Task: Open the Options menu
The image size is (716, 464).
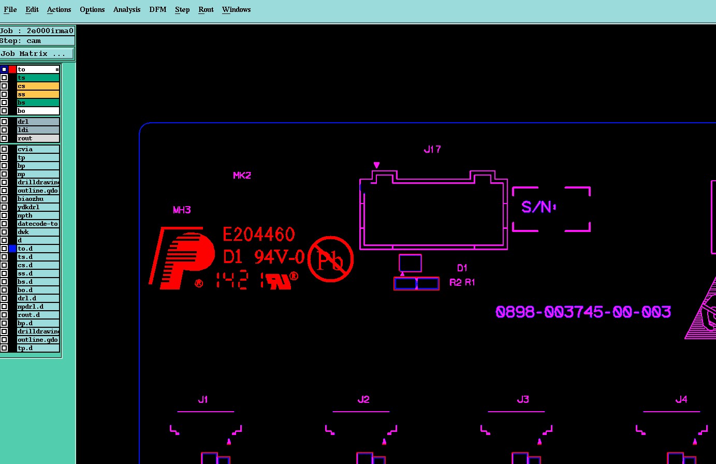Action: point(92,9)
